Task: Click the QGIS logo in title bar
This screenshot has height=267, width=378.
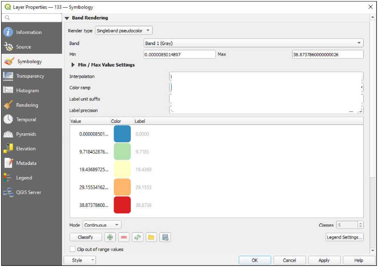Action: [x=7, y=7]
